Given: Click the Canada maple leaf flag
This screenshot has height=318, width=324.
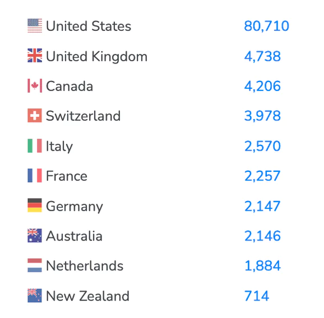Looking at the screenshot, I should 35,85.
